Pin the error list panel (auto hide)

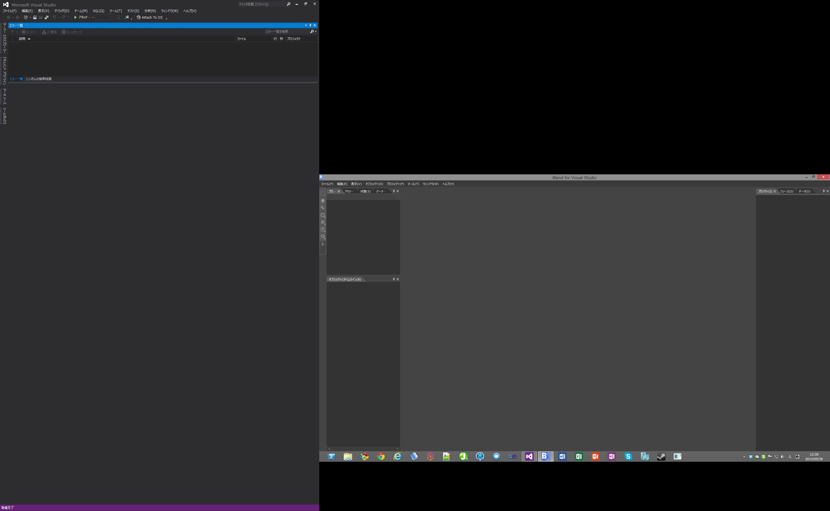point(311,25)
